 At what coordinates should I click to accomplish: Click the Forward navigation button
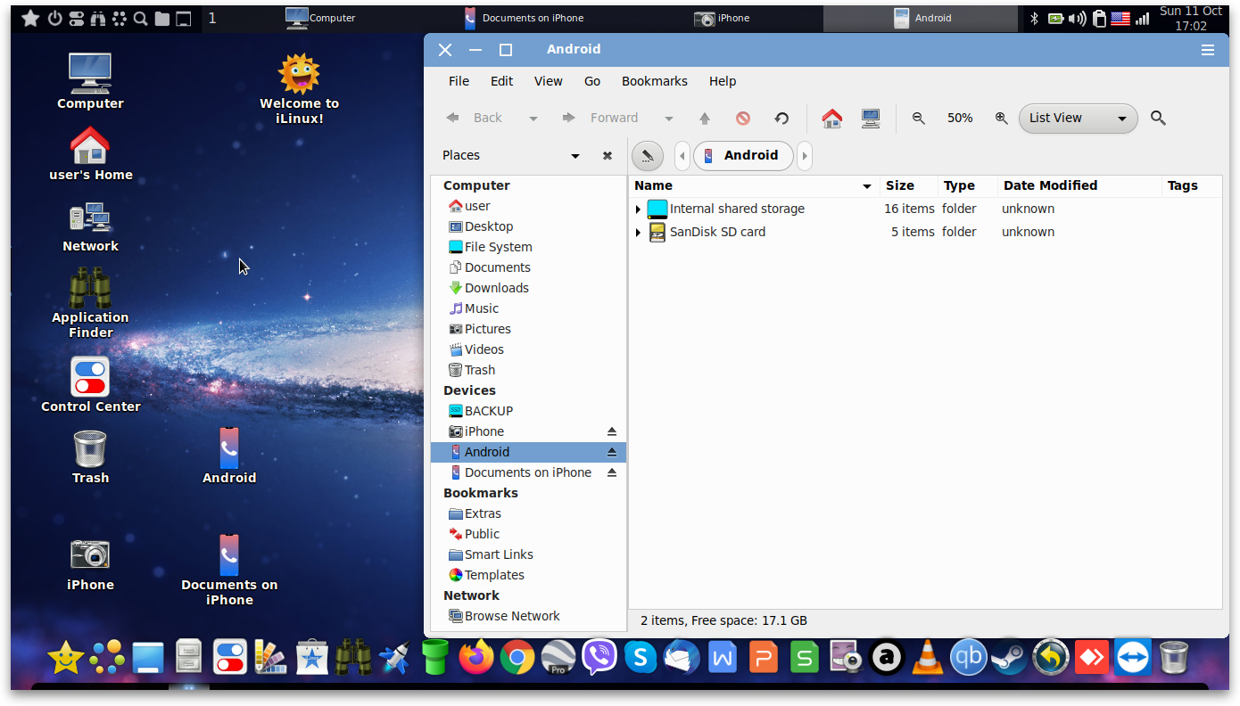pos(600,118)
